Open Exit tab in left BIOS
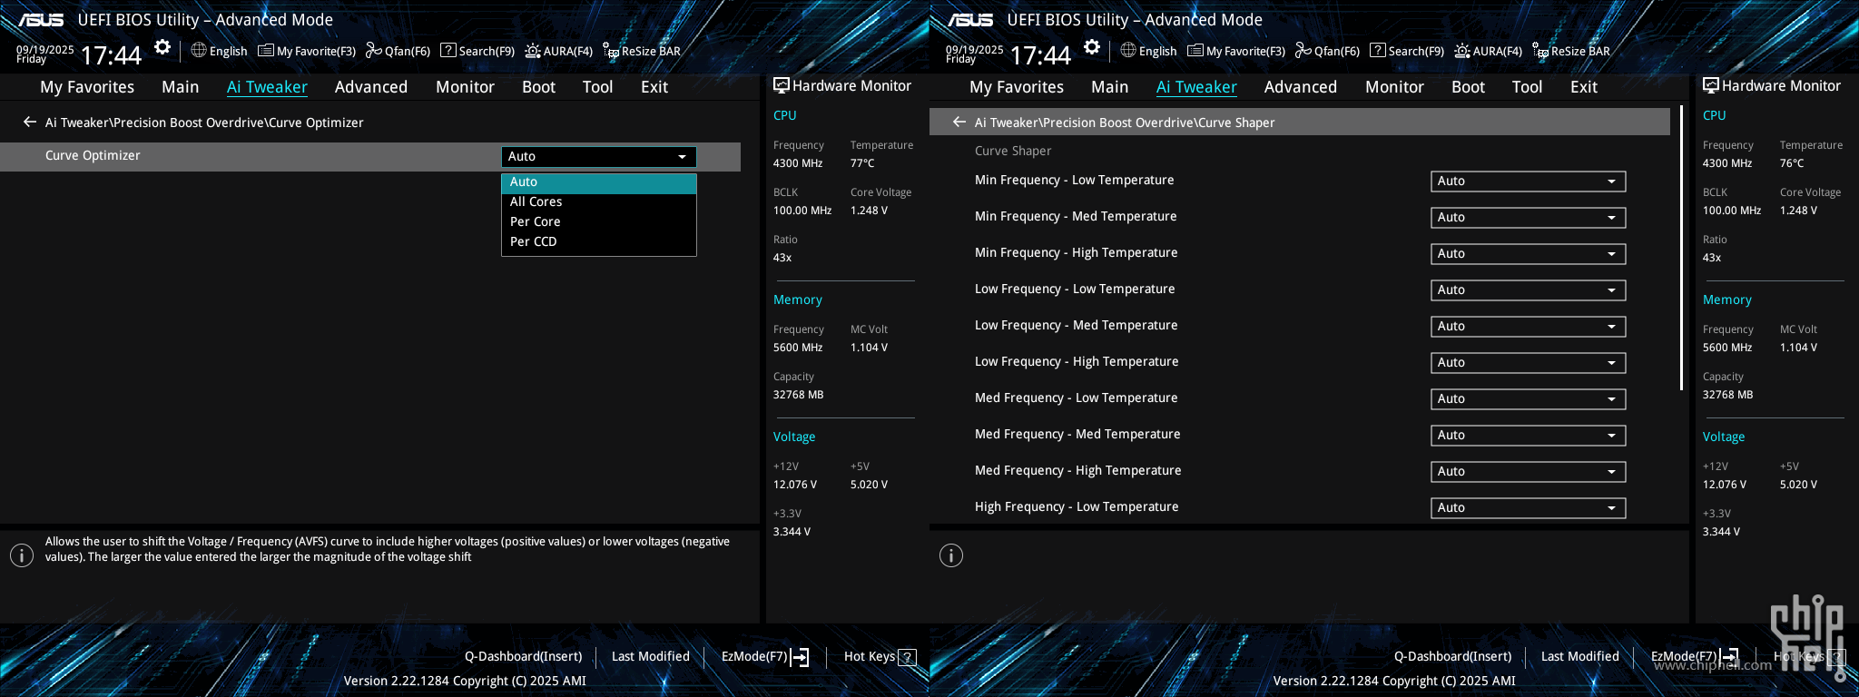Image resolution: width=1859 pixels, height=697 pixels. pyautogui.click(x=654, y=87)
